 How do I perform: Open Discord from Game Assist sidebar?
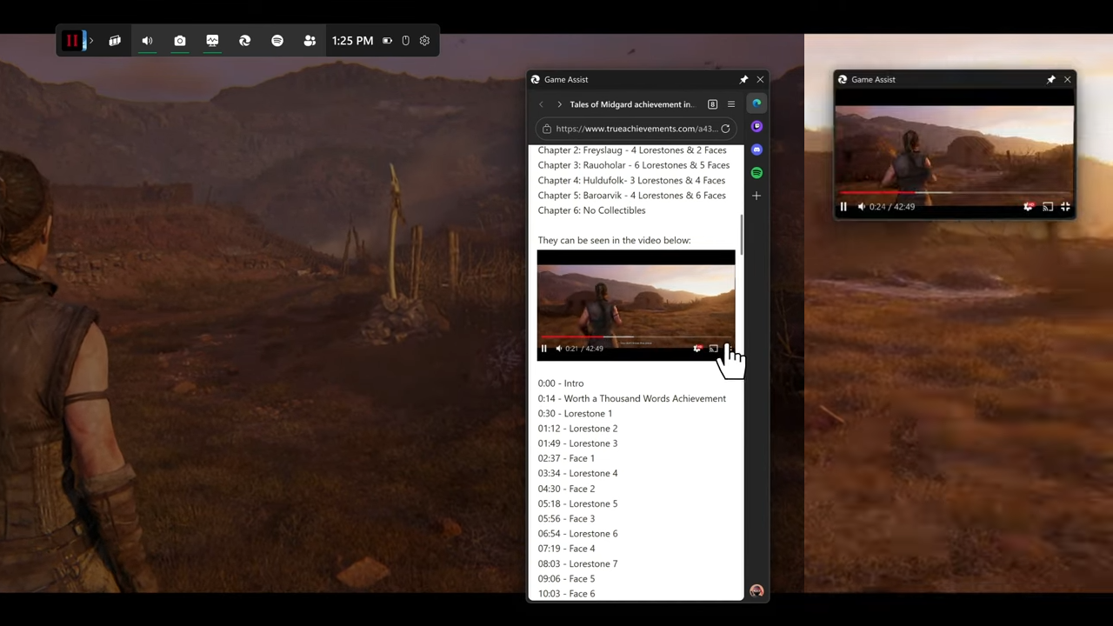[x=756, y=150]
